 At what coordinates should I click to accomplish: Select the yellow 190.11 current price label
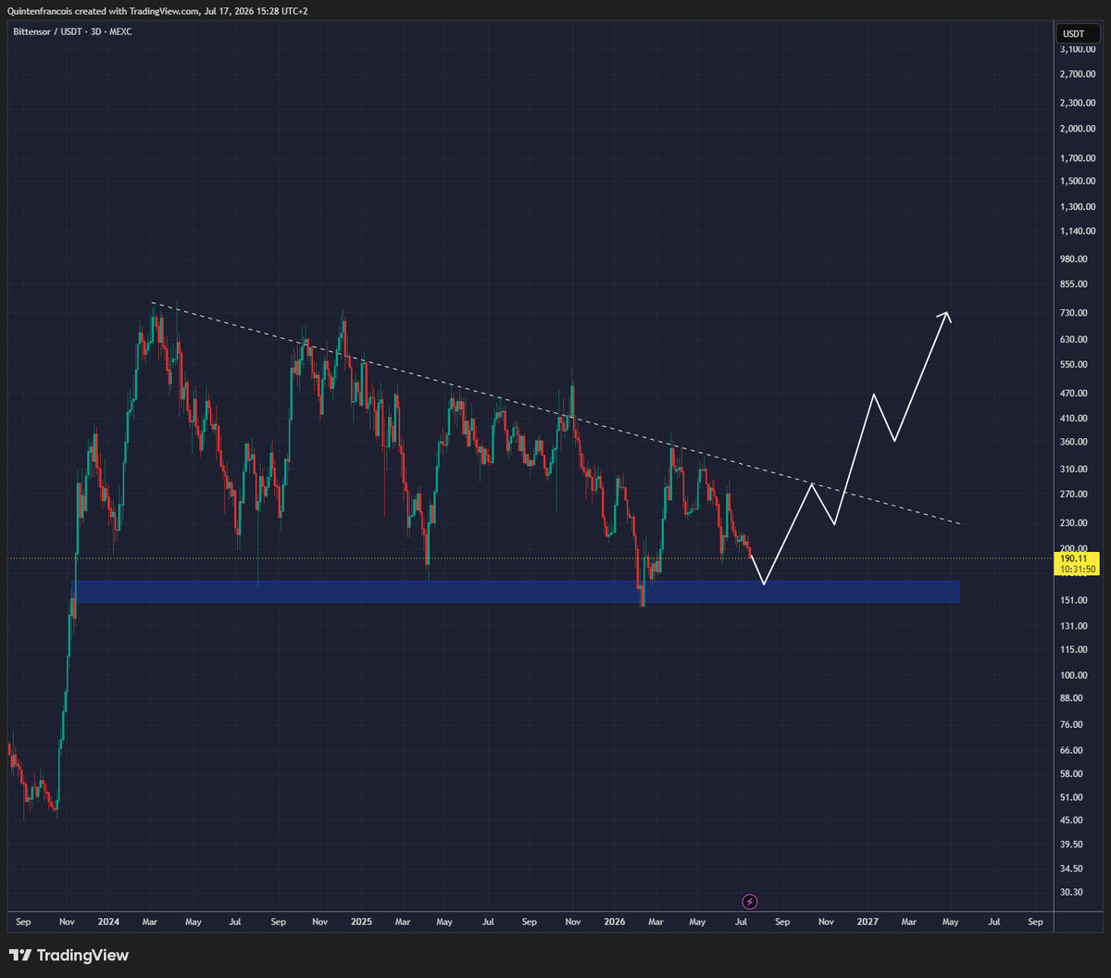pos(1076,559)
